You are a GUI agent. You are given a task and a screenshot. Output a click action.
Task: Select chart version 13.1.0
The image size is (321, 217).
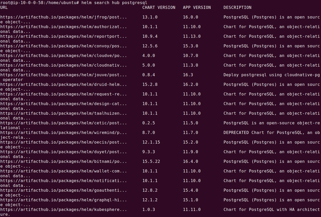point(150,17)
